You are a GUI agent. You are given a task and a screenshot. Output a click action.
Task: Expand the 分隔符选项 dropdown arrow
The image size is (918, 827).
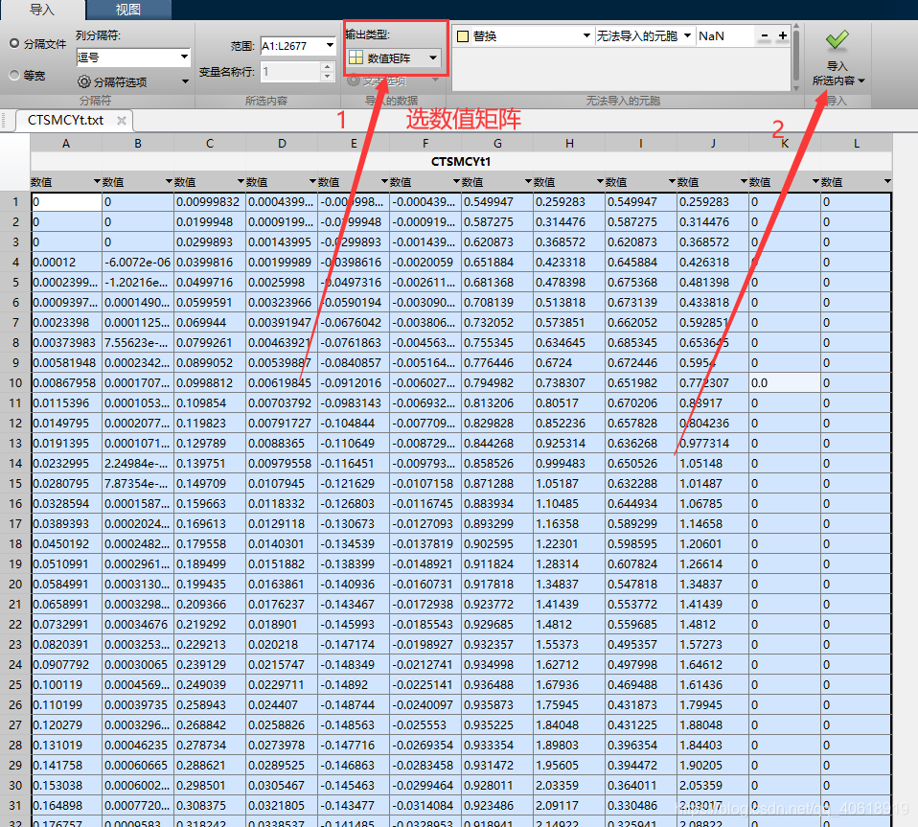click(x=185, y=81)
